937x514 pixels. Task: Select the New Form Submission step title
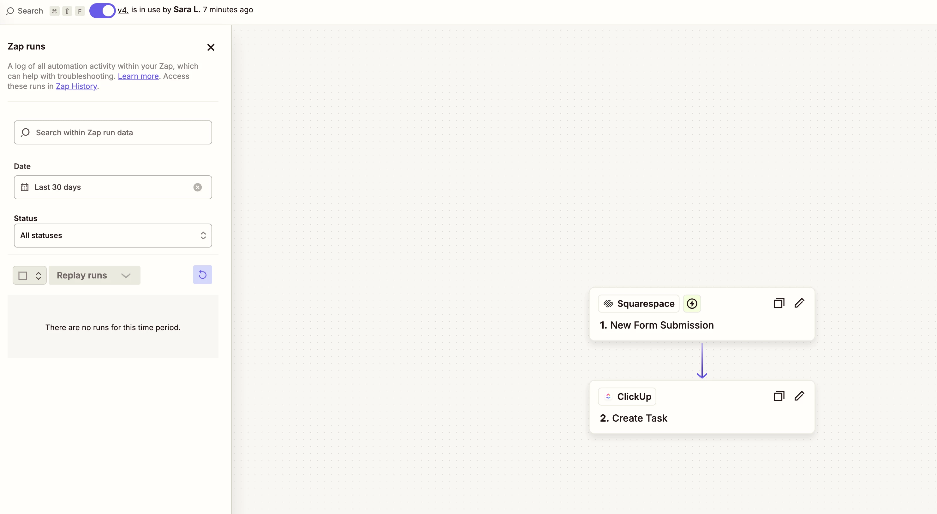(657, 325)
